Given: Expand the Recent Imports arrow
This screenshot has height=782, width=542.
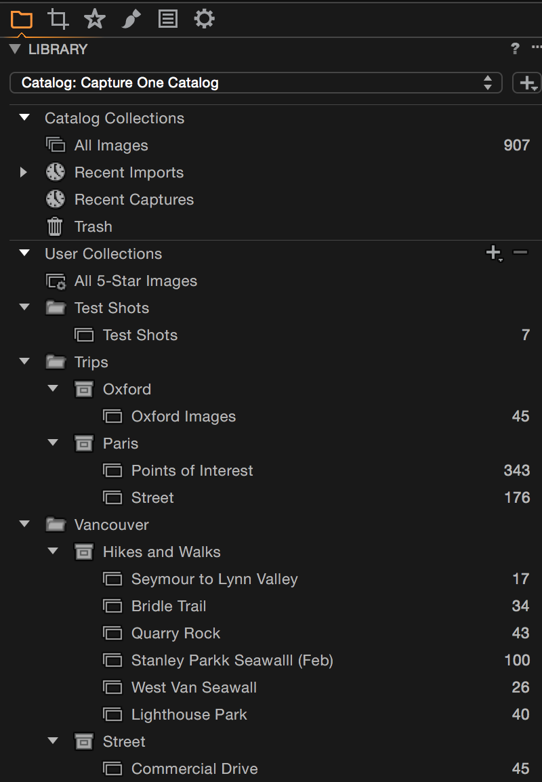Looking at the screenshot, I should (24, 173).
